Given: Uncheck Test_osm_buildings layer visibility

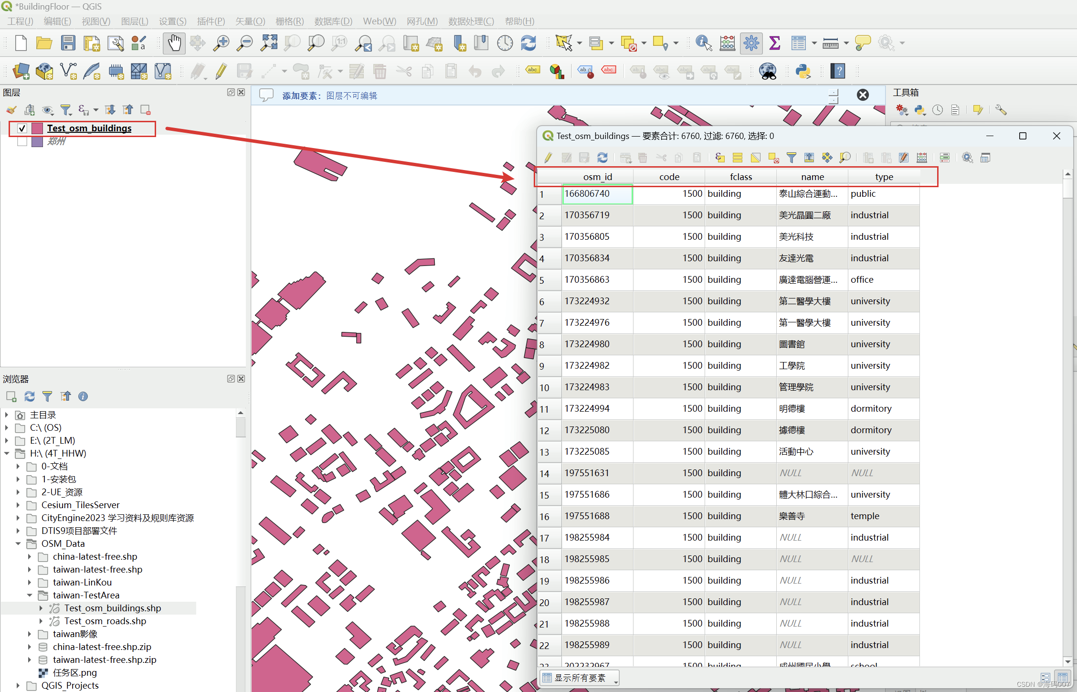Looking at the screenshot, I should [x=22, y=128].
